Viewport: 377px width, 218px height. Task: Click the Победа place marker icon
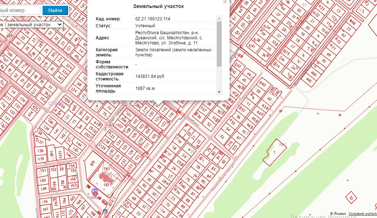tap(95, 192)
